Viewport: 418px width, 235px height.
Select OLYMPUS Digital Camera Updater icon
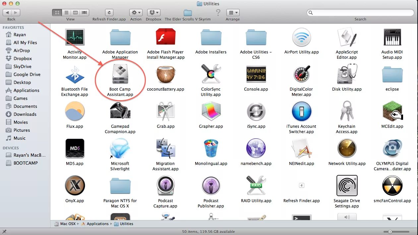392,149
